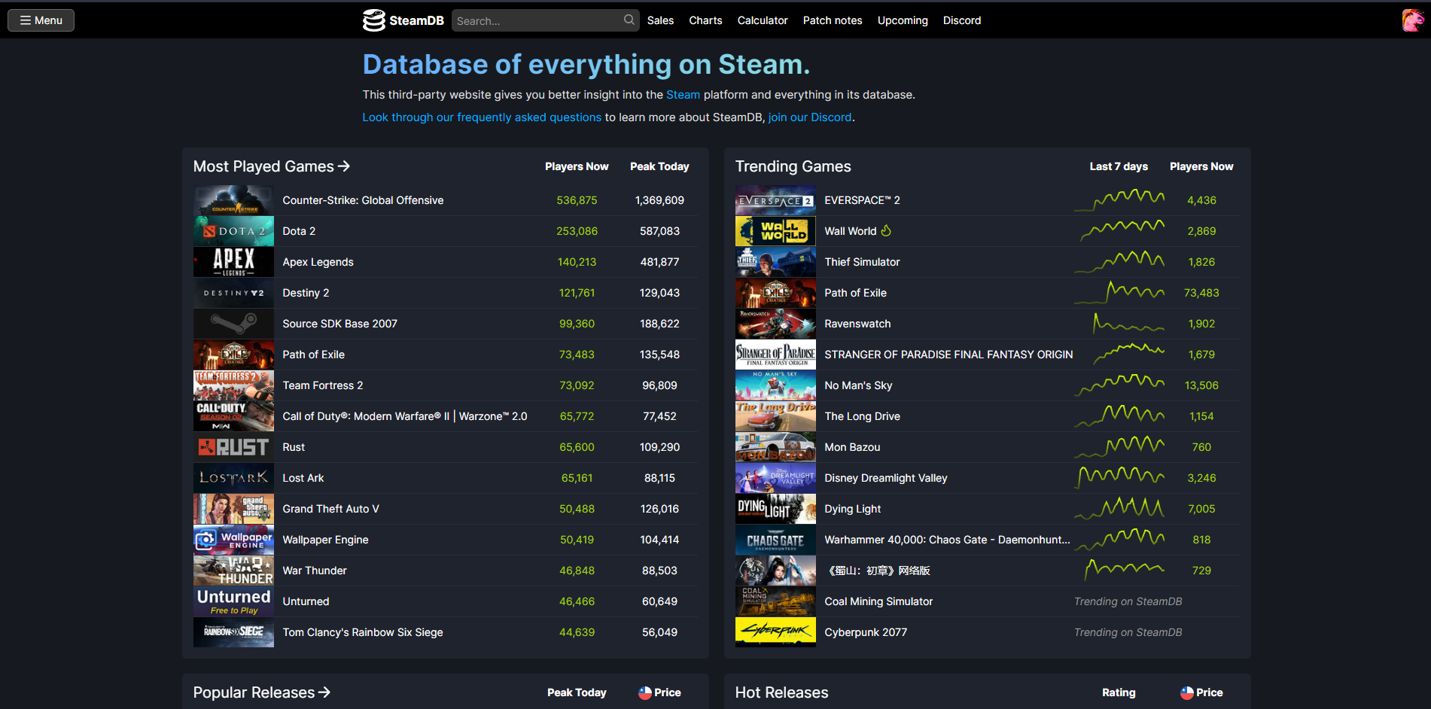This screenshot has height=709, width=1431.
Task: Click the Hot Releases heading
Action: [x=782, y=692]
